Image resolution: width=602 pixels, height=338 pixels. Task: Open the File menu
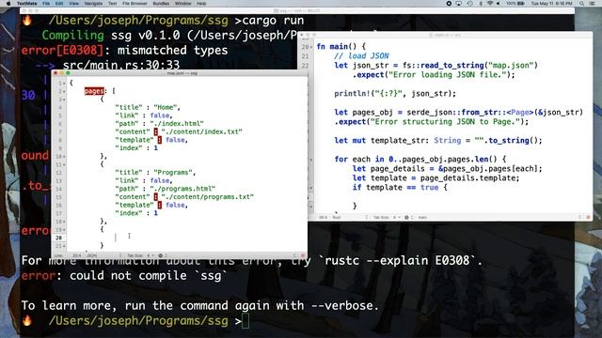46,4
